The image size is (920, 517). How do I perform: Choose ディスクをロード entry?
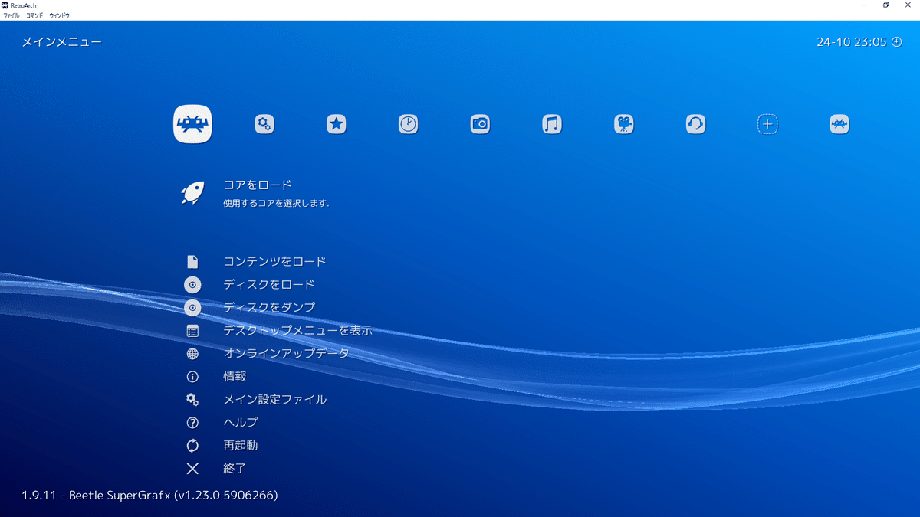tap(269, 284)
